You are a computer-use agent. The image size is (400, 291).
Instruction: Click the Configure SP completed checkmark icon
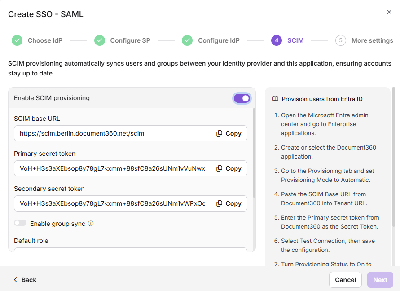(x=100, y=40)
